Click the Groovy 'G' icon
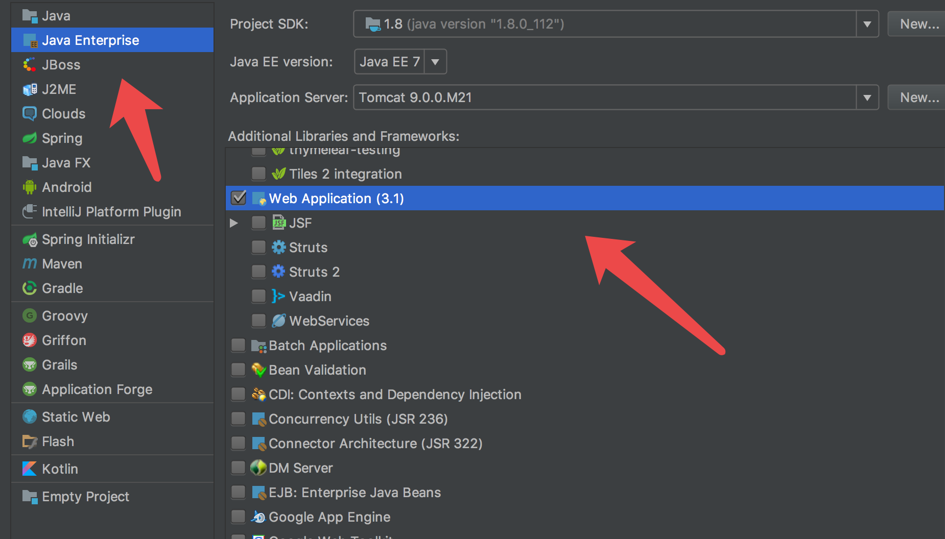This screenshot has height=539, width=945. (x=30, y=315)
